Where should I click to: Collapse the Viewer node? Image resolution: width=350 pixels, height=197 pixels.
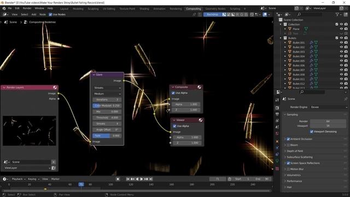point(174,120)
